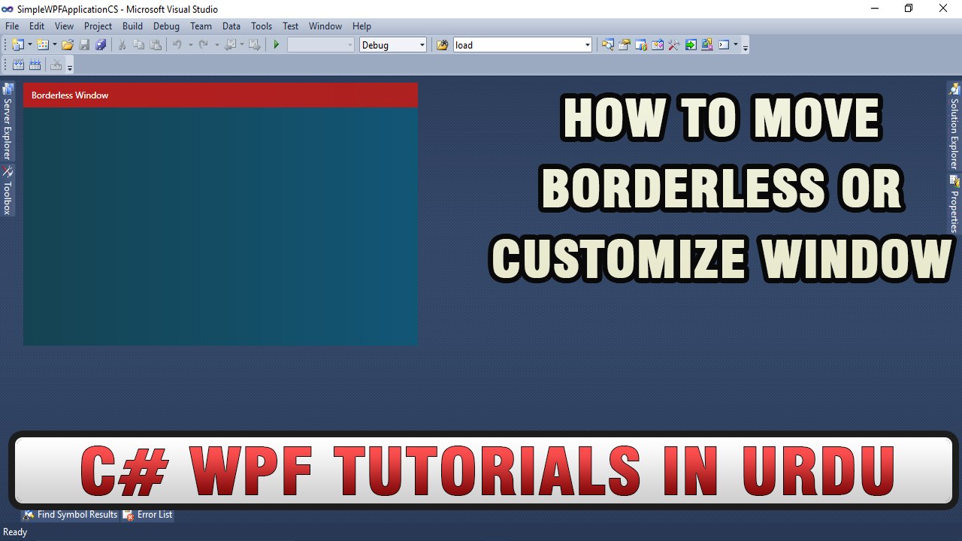Click the Undo arrow icon
This screenshot has height=541, width=962.
pos(177,45)
